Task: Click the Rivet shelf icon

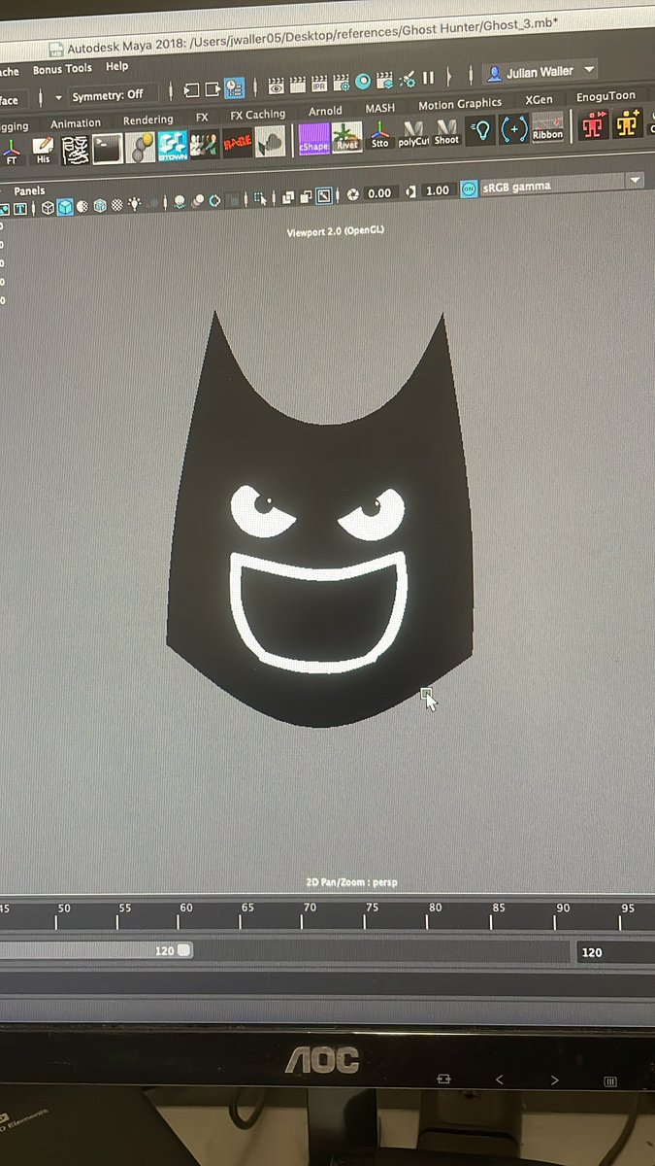Action: 346,136
